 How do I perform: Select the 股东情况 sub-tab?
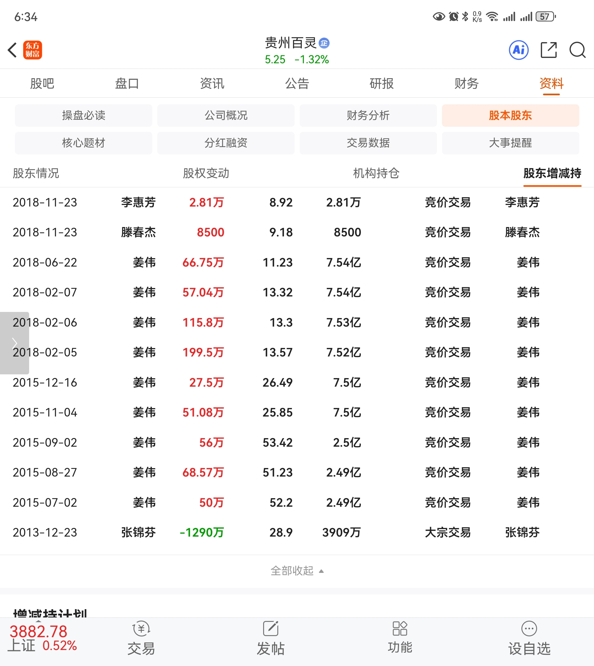[x=36, y=173]
